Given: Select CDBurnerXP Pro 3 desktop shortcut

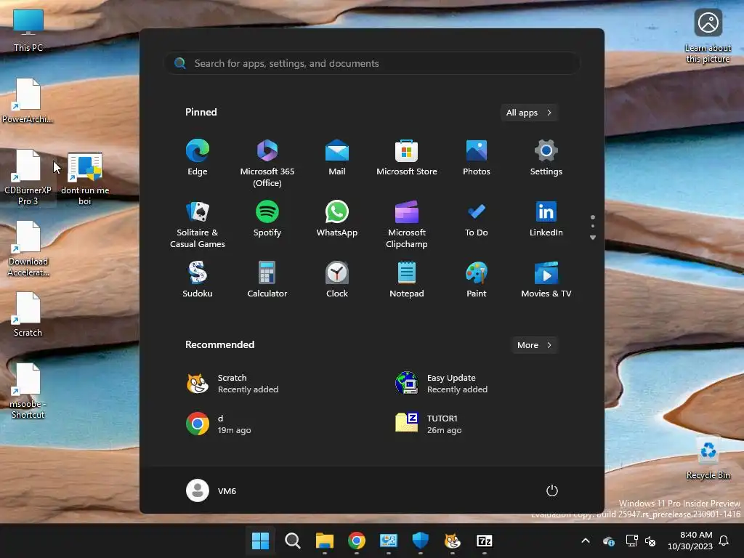Looking at the screenshot, I should pos(28,178).
